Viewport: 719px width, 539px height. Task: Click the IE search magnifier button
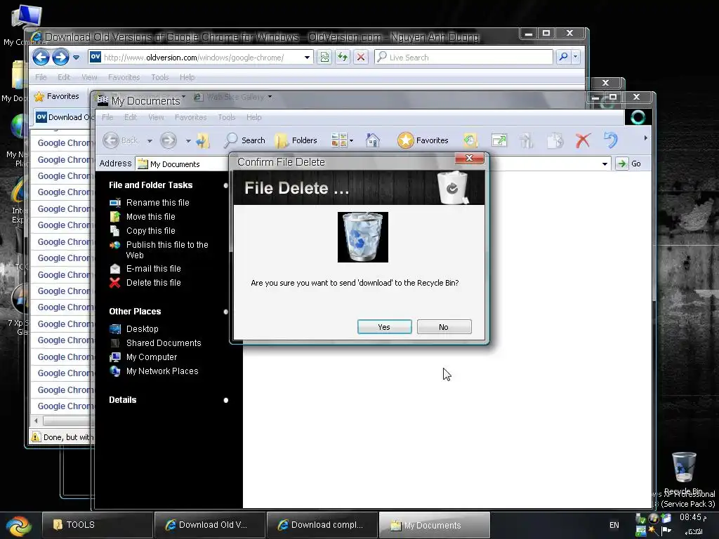tap(563, 58)
